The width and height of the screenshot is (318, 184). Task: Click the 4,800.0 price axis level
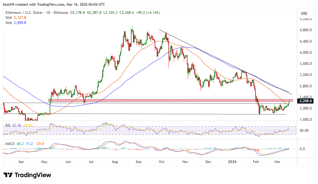(305, 30)
